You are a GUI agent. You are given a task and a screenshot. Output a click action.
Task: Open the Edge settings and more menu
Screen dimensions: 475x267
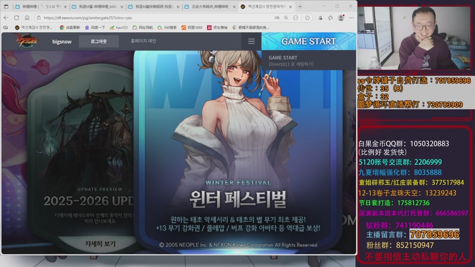point(351,18)
